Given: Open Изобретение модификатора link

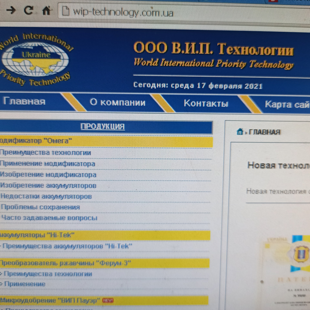Looking at the screenshot, I should click(48, 175).
